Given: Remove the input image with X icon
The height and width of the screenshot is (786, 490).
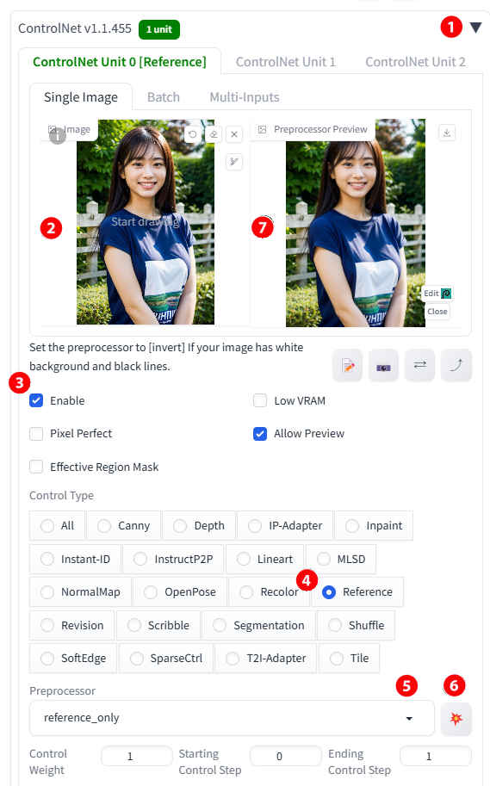Looking at the screenshot, I should 234,134.
